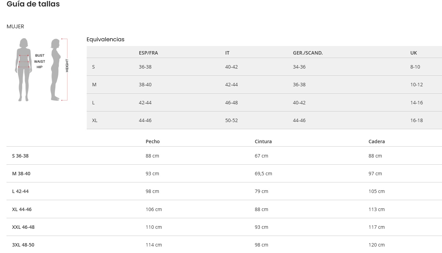Click the MUJER section label
Image resolution: width=442 pixels, height=253 pixels.
[x=15, y=27]
